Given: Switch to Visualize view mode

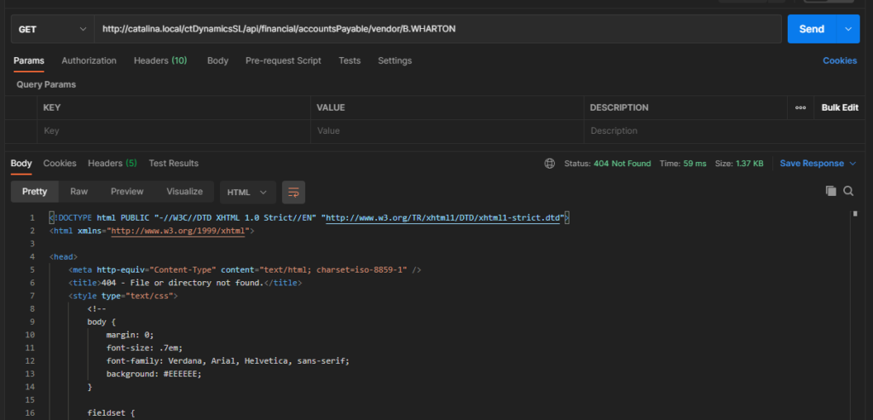Looking at the screenshot, I should (185, 192).
